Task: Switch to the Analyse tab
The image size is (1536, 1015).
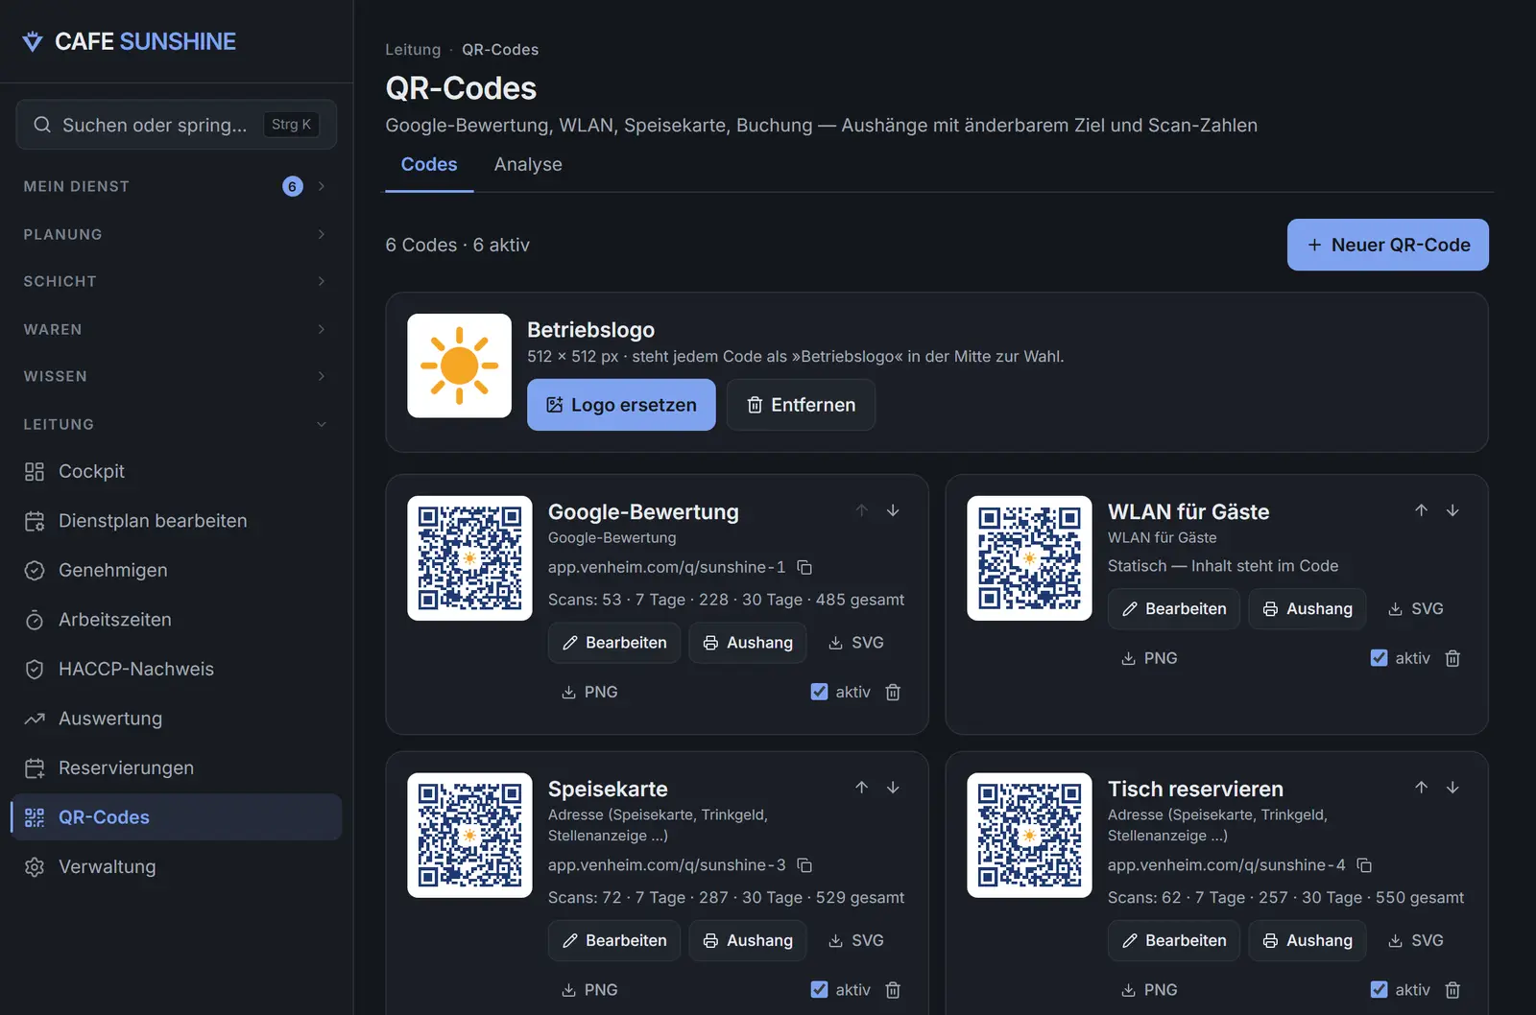Action: coord(528,165)
